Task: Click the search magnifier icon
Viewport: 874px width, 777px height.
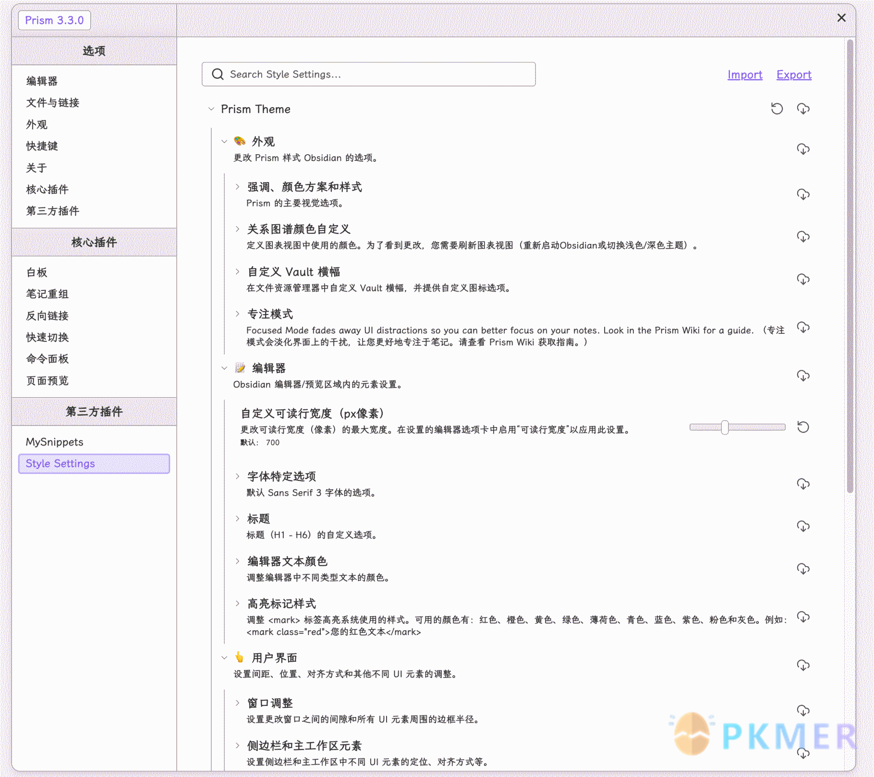Action: (218, 74)
